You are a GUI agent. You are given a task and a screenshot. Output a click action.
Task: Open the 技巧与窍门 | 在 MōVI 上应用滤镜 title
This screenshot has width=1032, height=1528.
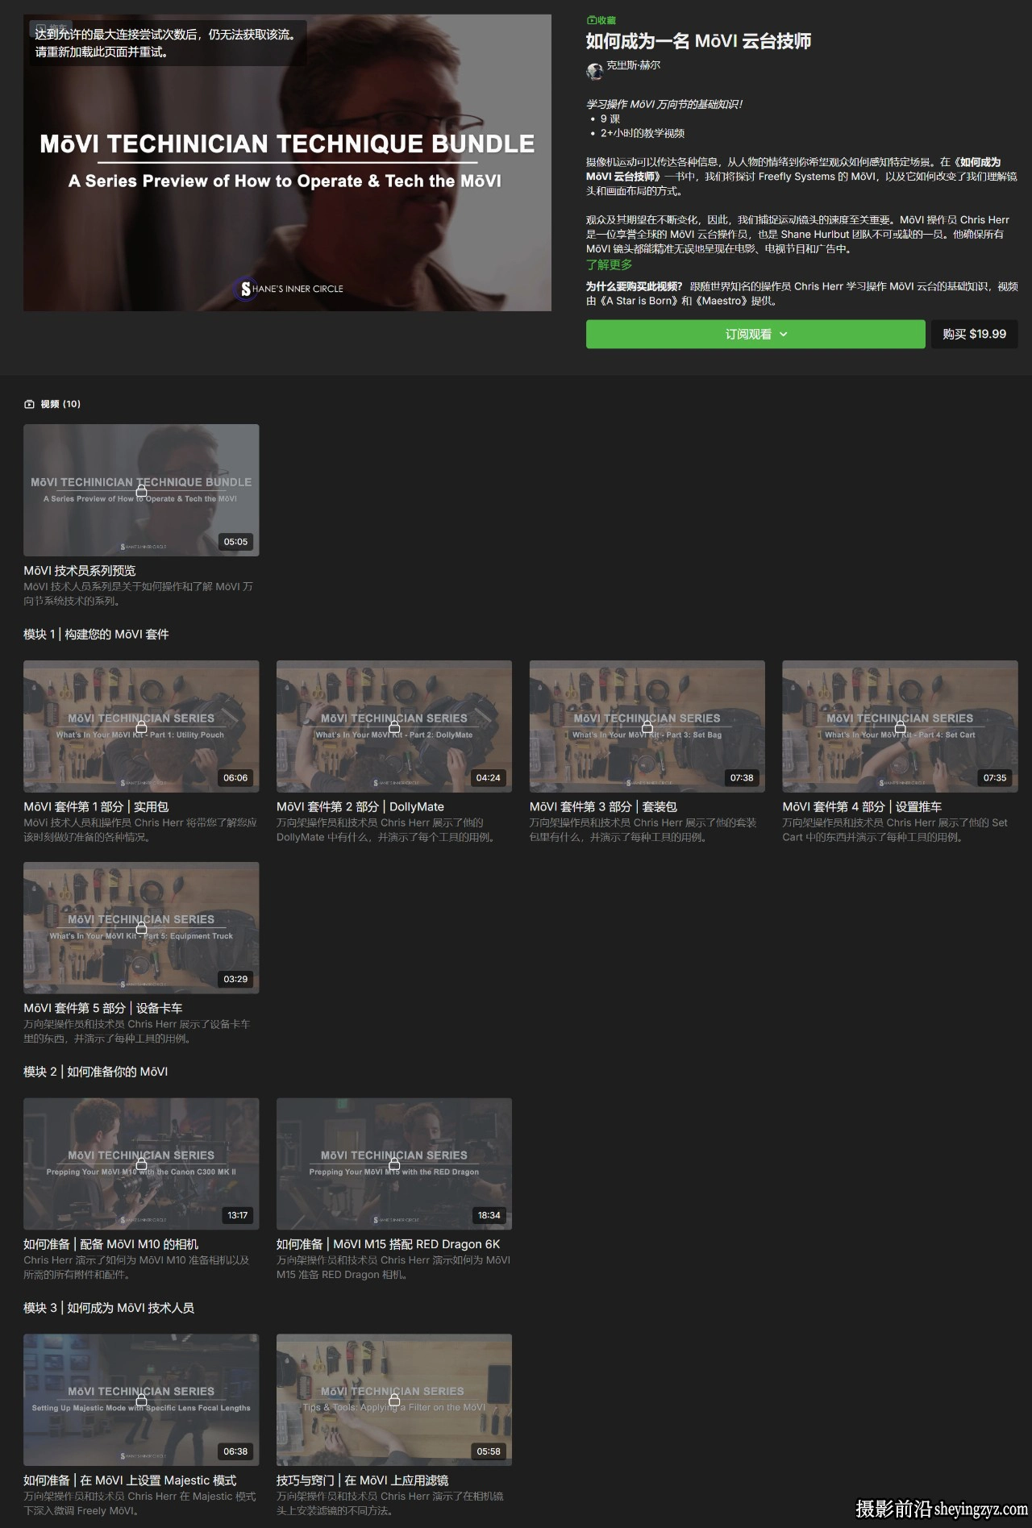coord(363,1481)
